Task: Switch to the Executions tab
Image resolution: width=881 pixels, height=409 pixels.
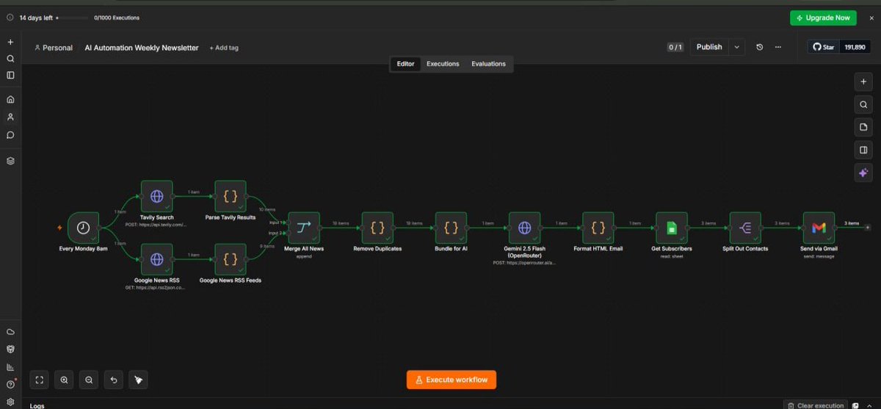Action: click(443, 64)
